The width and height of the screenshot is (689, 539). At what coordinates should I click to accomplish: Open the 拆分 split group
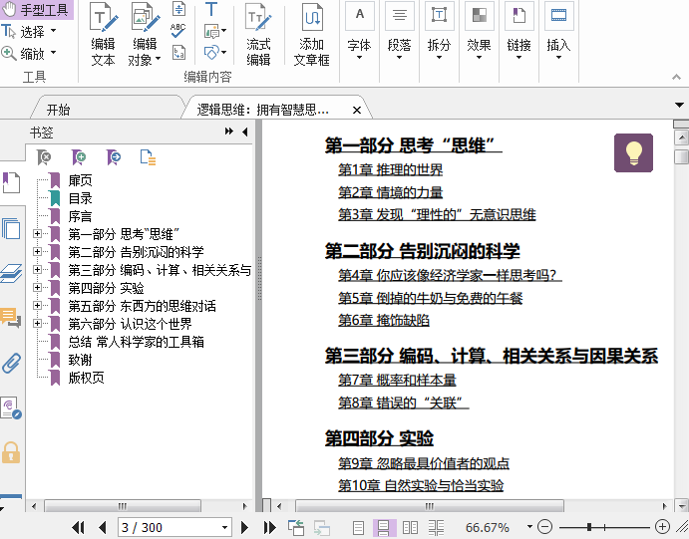coord(439,32)
